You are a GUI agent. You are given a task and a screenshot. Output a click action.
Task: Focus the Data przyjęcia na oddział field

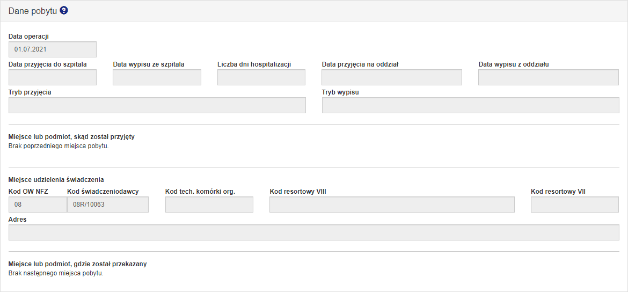click(x=392, y=77)
